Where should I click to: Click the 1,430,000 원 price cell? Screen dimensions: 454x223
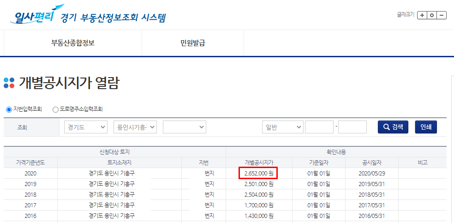[x=259, y=216]
